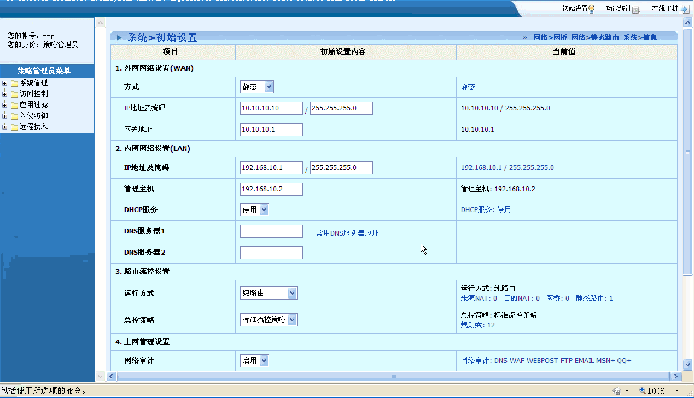Expand the 远程接入 tree node
Screen dimensions: 694x398
(x=5, y=127)
